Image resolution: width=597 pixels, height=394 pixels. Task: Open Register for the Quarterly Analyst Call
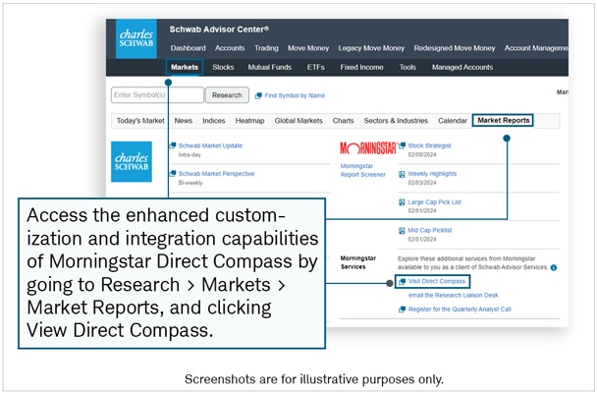pyautogui.click(x=460, y=310)
